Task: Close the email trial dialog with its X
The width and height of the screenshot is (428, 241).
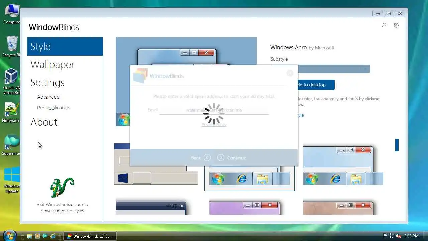Action: (290, 73)
